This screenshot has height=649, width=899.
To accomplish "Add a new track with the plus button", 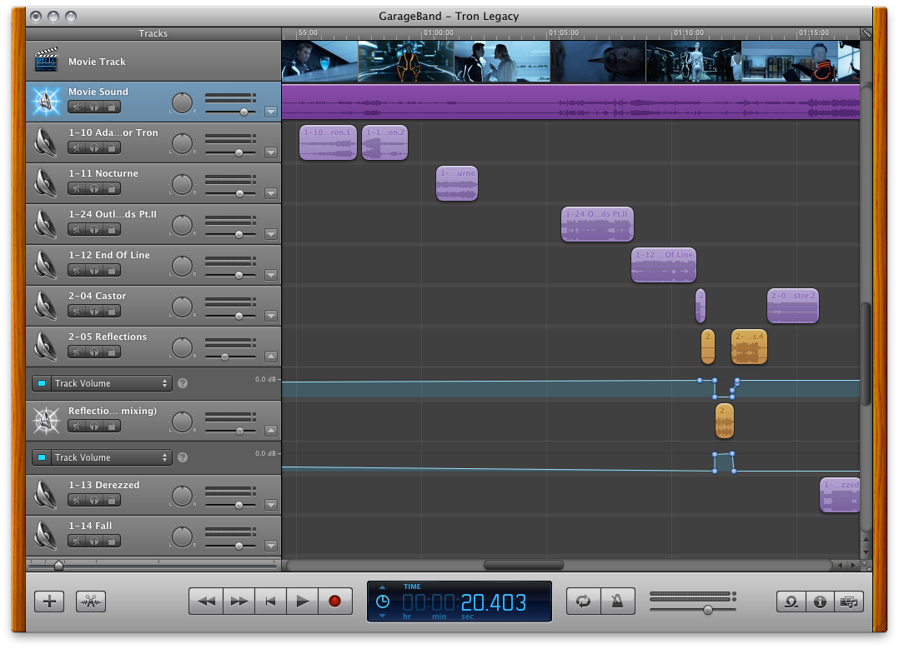I will (x=49, y=602).
